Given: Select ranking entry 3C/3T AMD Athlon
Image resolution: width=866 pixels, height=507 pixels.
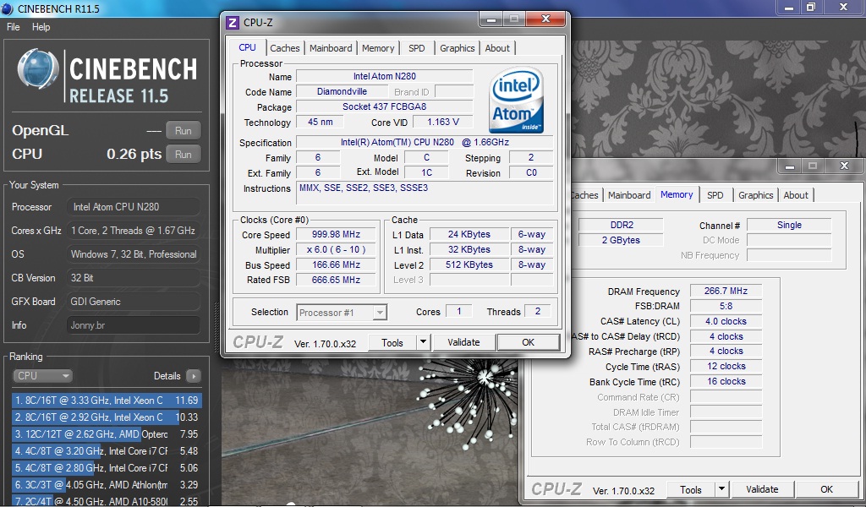Looking at the screenshot, I should click(x=106, y=484).
